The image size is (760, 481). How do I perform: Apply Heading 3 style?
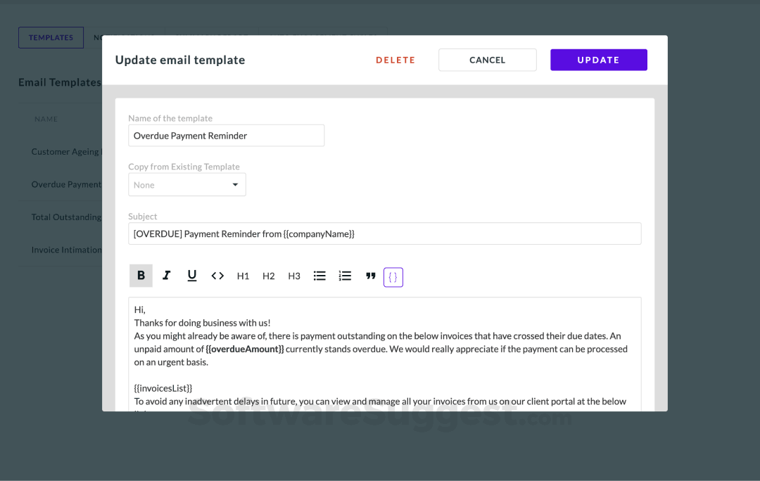(293, 276)
